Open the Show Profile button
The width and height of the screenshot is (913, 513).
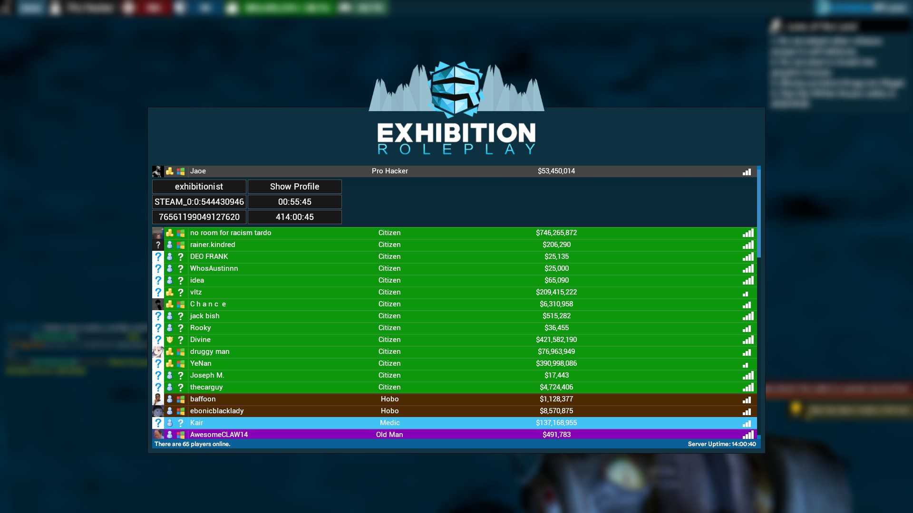[295, 187]
